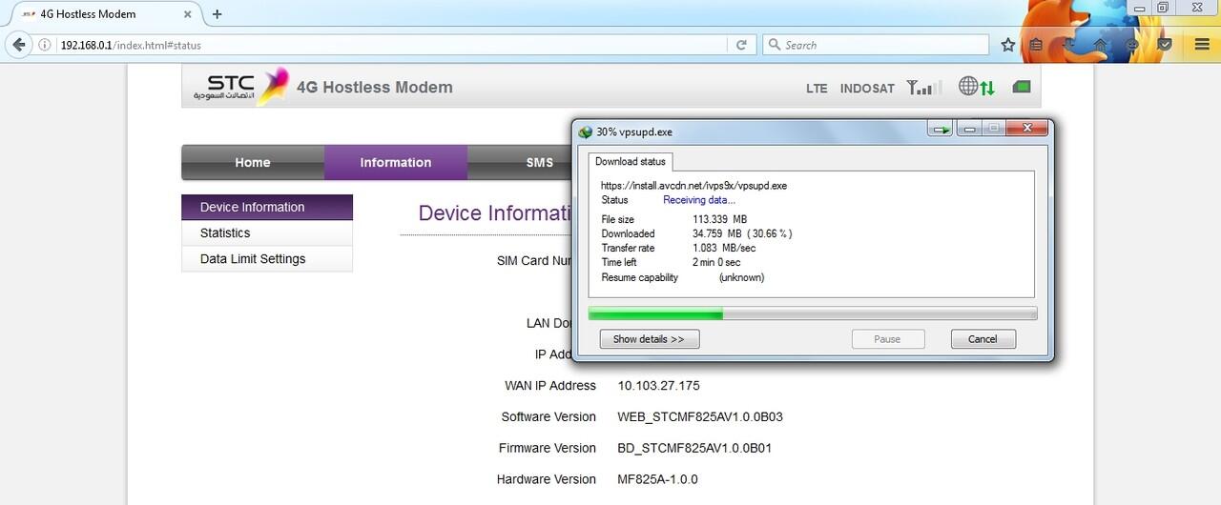Image resolution: width=1221 pixels, height=505 pixels.
Task: Click the WAN IP Address label
Action: point(550,386)
